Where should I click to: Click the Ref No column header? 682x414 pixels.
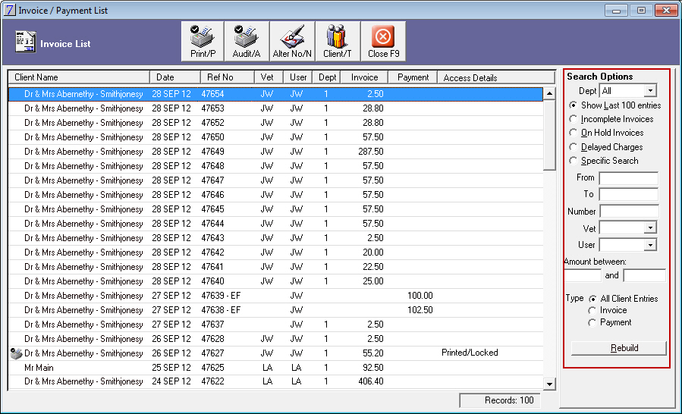(228, 77)
